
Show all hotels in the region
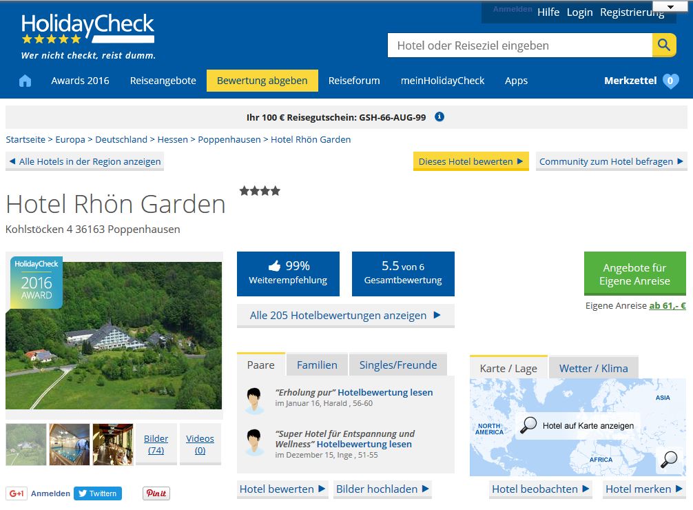click(85, 161)
